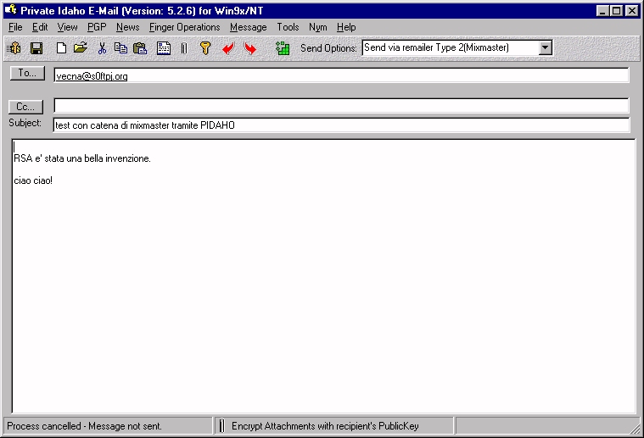This screenshot has height=438, width=644.
Task: Attach a file with the toolbar paperclip icon
Action: (x=184, y=48)
